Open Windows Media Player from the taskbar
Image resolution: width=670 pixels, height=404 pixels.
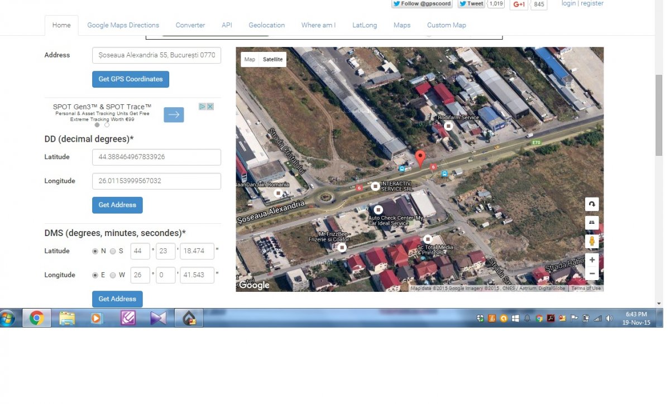coord(97,318)
